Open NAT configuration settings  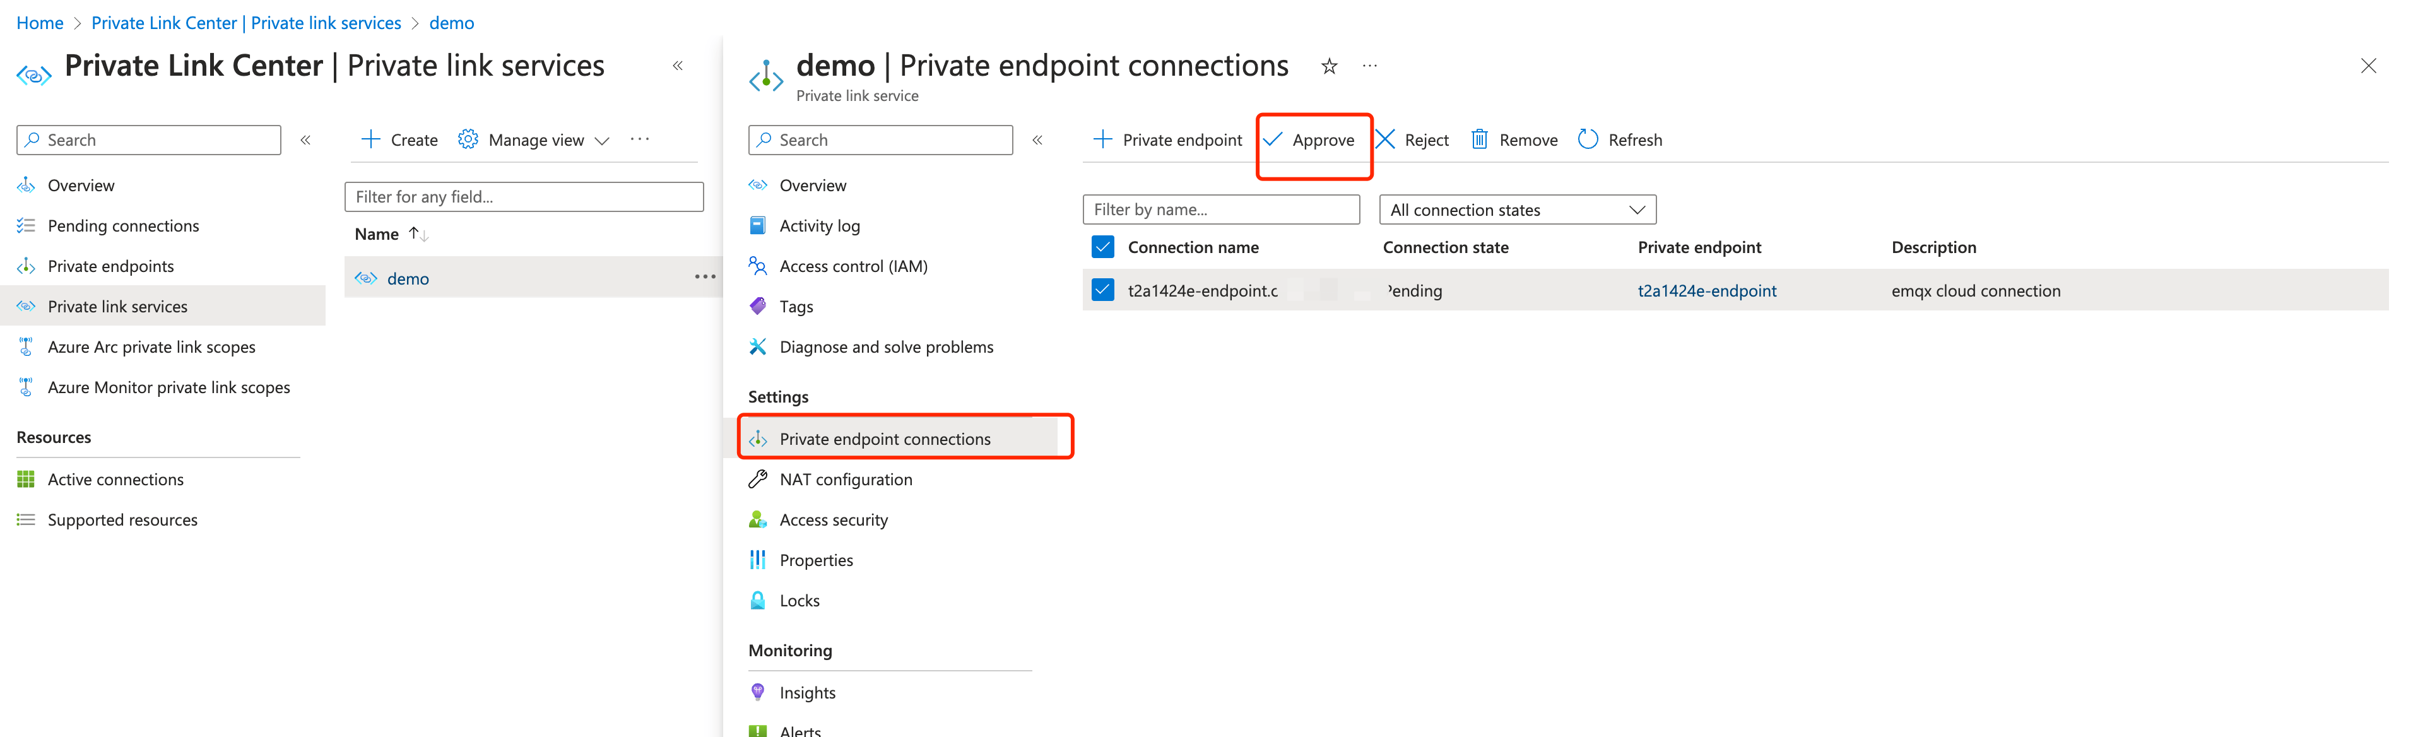pos(846,478)
